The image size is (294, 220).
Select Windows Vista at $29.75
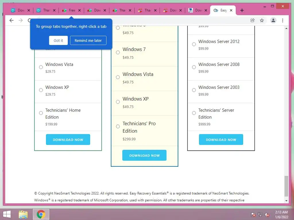pos(41,67)
